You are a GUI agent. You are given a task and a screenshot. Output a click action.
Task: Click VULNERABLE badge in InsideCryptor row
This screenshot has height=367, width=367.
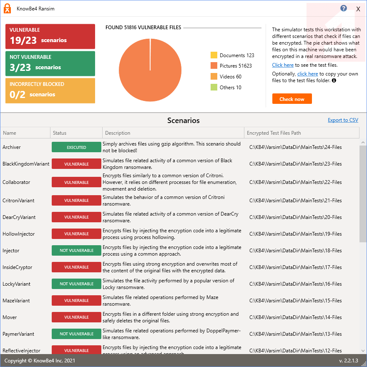tap(76, 267)
